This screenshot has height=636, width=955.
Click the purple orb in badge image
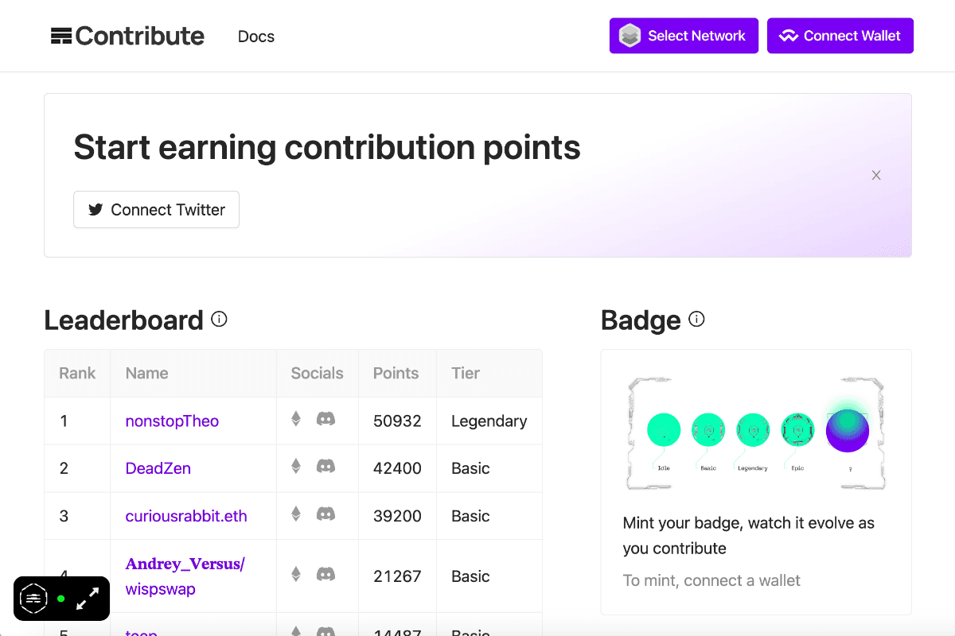(x=847, y=429)
